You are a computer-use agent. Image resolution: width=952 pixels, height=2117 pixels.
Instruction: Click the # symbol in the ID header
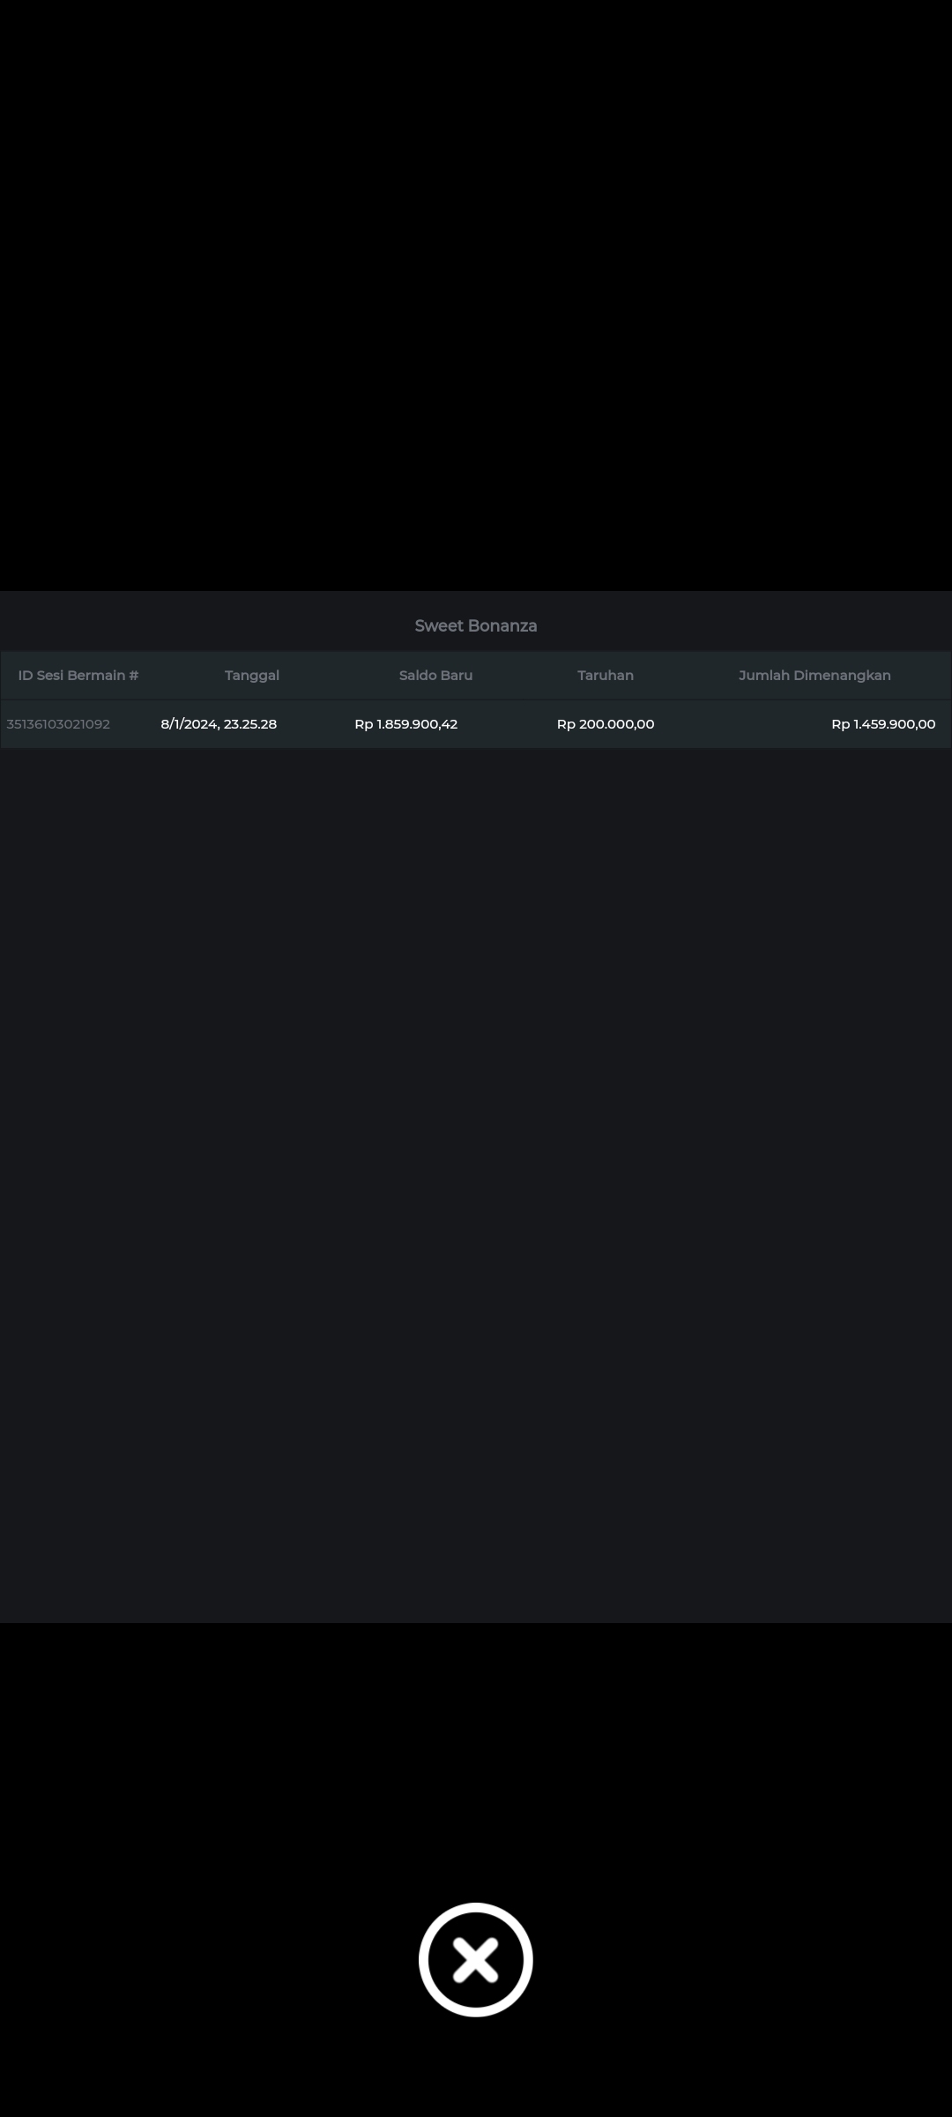(133, 675)
